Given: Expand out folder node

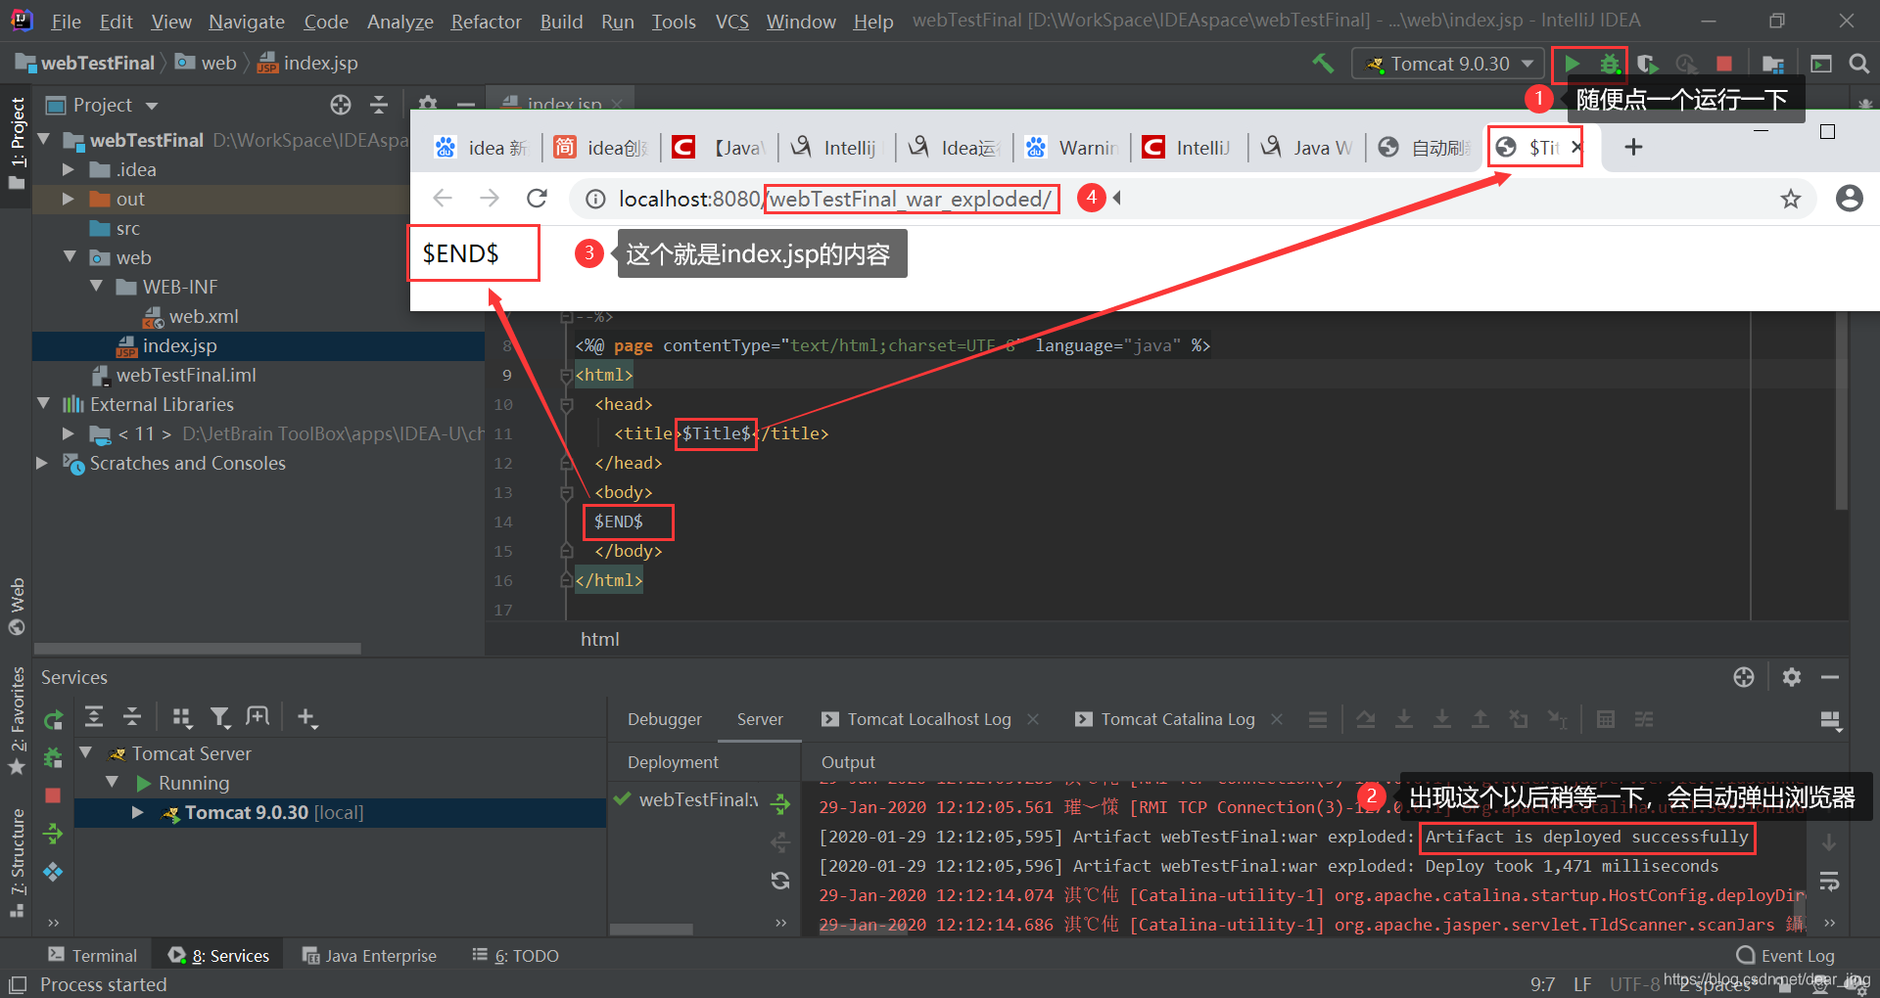Looking at the screenshot, I should click(68, 199).
